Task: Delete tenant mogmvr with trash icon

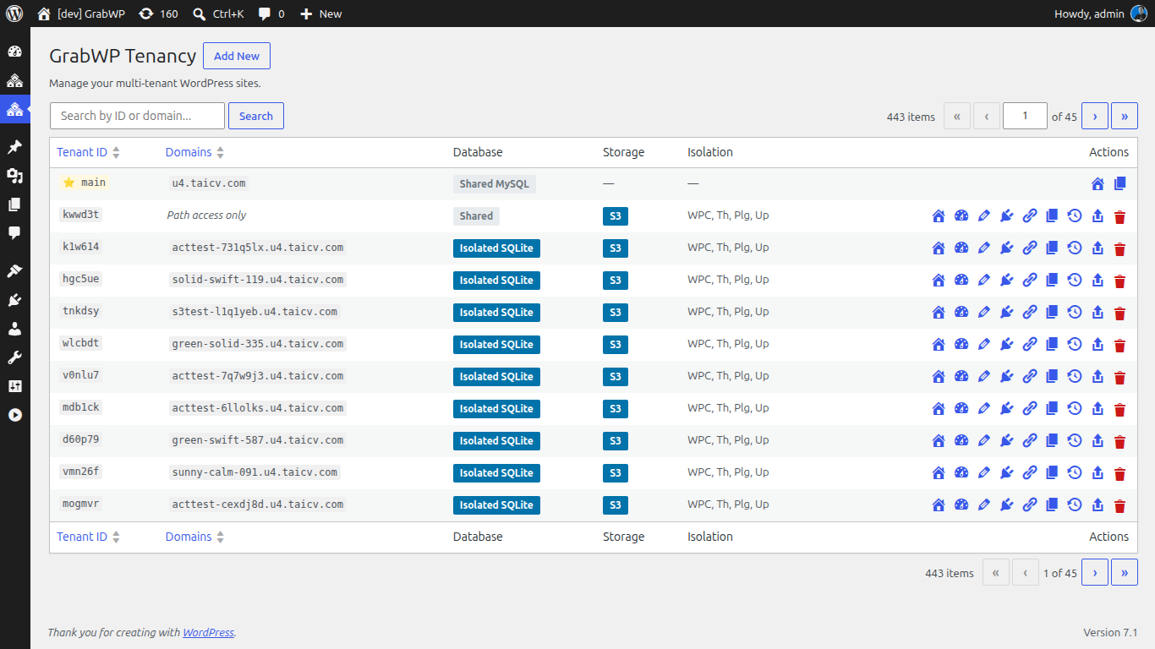Action: tap(1120, 505)
